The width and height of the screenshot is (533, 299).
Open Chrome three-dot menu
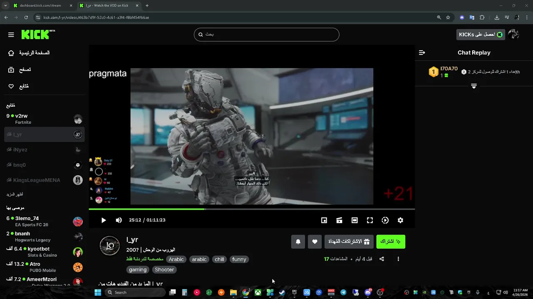pyautogui.click(x=527, y=17)
